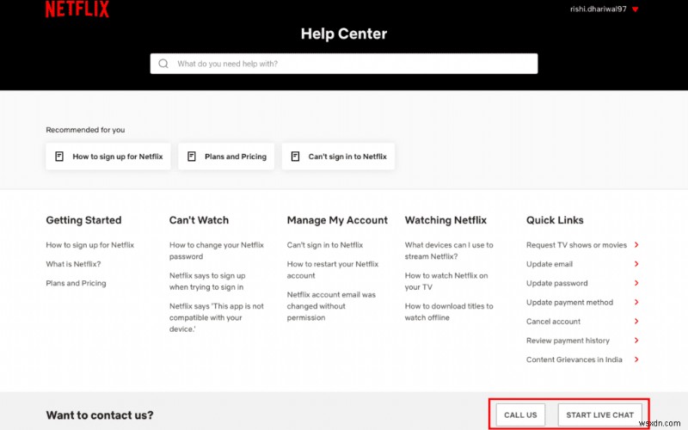Open Content Grievances in India link

574,359
